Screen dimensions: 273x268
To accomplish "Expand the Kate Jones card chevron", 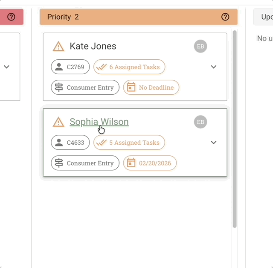I will (x=214, y=67).
